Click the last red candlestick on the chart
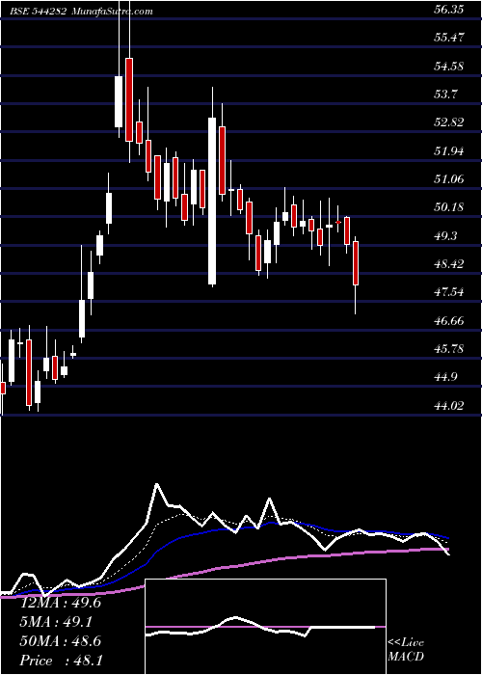Image resolution: width=482 pixels, height=675 pixels. [356, 263]
